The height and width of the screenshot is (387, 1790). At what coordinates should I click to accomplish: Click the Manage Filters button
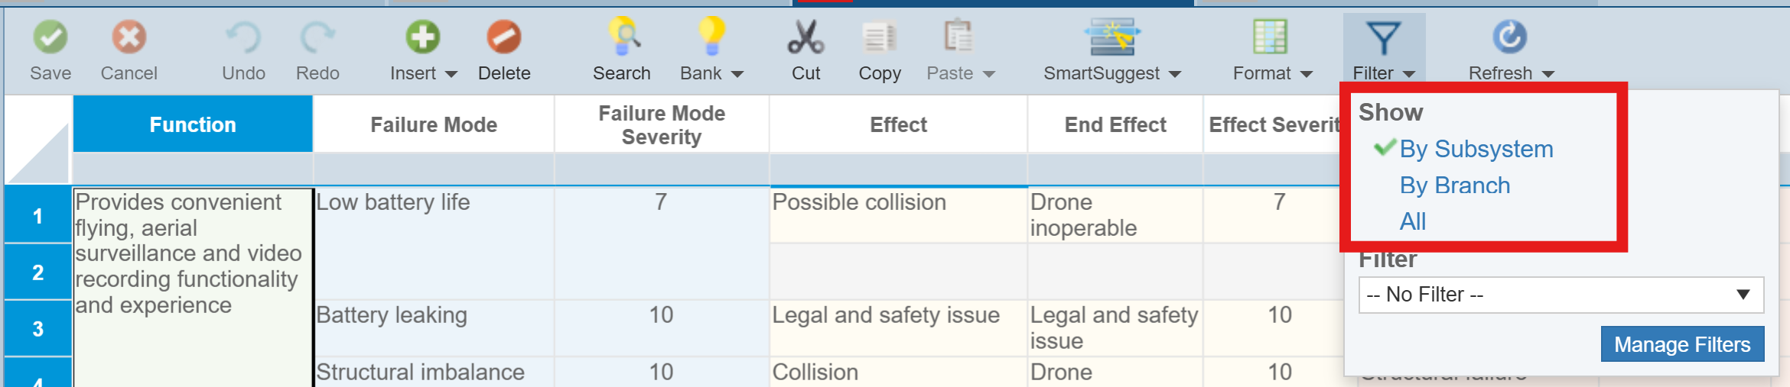click(x=1681, y=344)
